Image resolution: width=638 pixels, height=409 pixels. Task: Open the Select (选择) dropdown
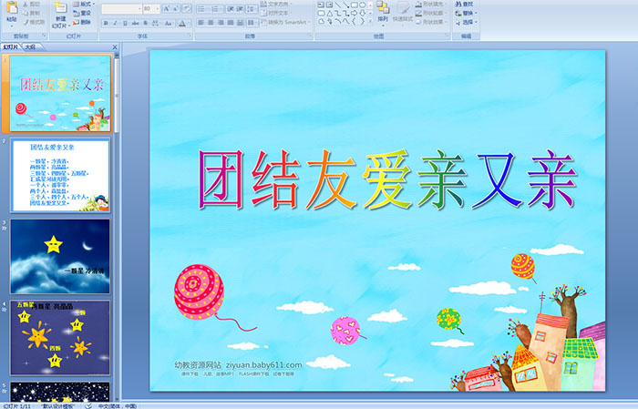[467, 22]
